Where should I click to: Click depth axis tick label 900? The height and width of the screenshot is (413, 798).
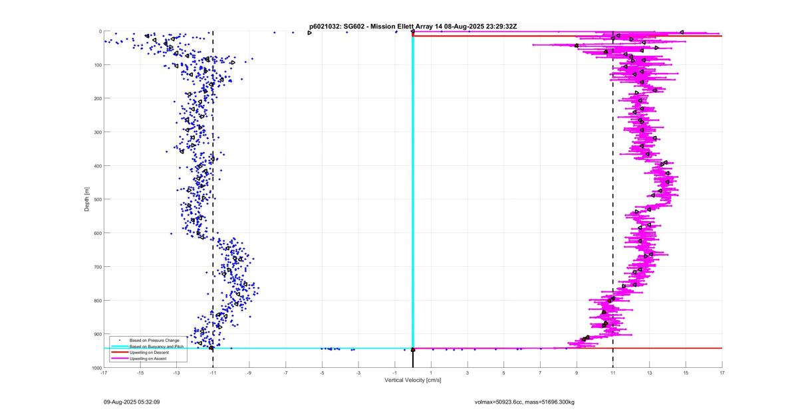97,334
